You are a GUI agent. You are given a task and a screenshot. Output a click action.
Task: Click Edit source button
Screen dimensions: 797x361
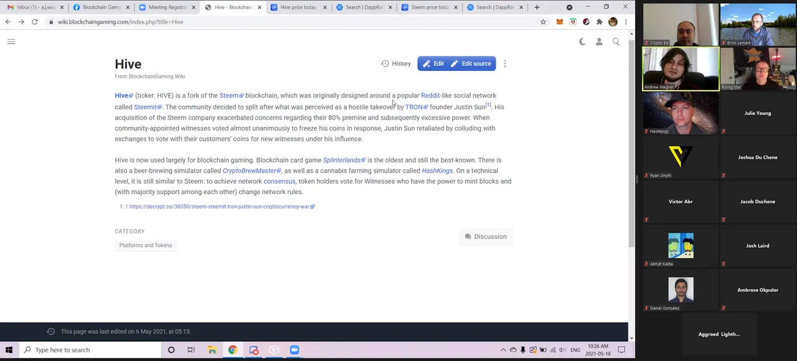pos(471,63)
